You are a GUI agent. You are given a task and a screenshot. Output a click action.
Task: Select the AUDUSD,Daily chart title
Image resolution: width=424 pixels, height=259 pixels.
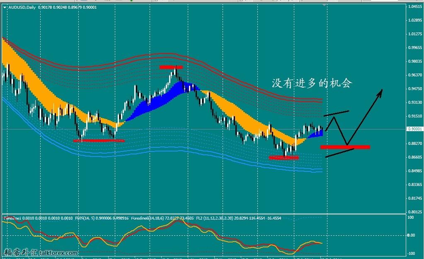[x=22, y=7]
